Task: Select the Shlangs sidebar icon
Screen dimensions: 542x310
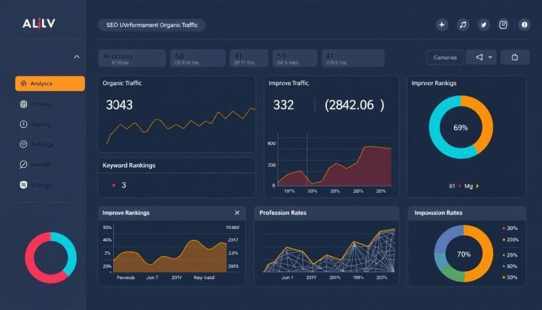Action: tap(23, 184)
